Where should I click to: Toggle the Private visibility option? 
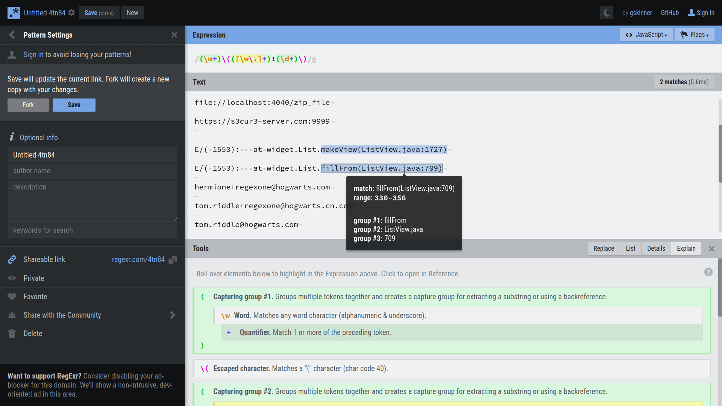[x=34, y=278]
